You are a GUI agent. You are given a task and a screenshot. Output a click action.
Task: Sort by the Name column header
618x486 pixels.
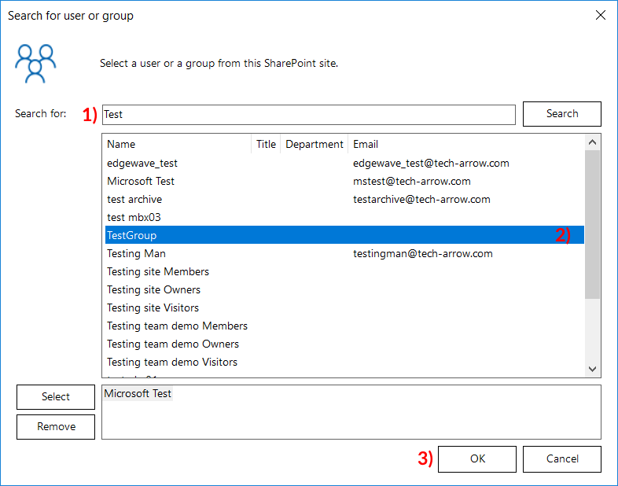(177, 144)
